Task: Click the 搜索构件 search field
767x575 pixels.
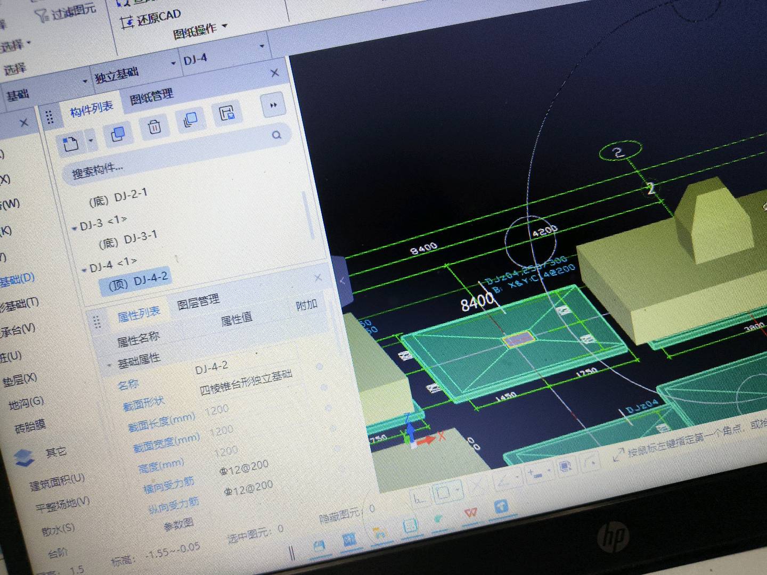Action: pos(176,154)
